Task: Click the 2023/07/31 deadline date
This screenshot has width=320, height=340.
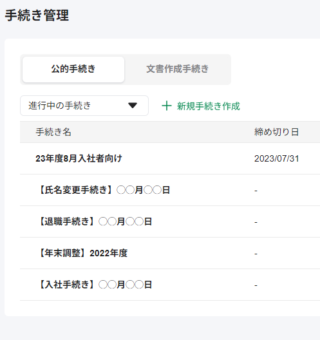Action: click(277, 158)
